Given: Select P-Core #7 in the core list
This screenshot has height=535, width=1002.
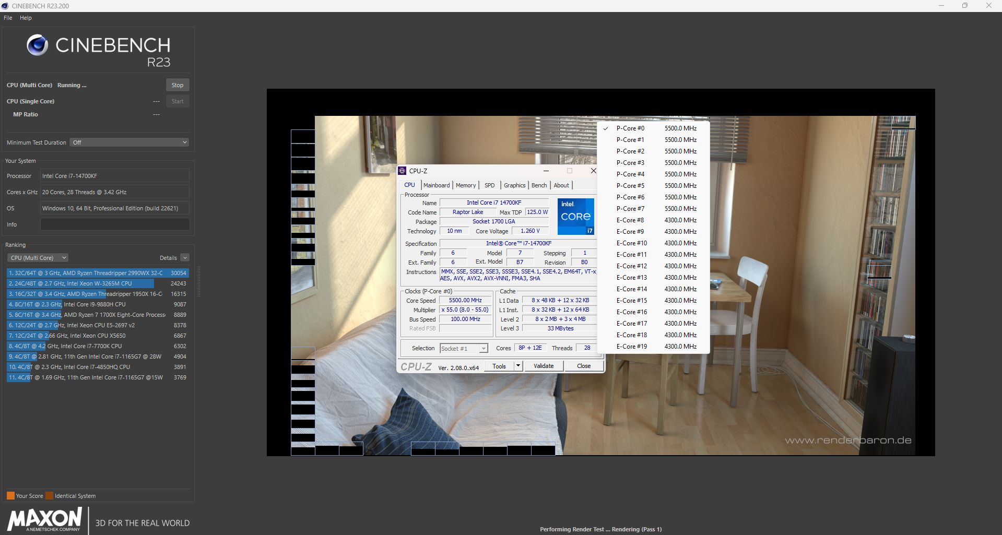Looking at the screenshot, I should click(653, 209).
